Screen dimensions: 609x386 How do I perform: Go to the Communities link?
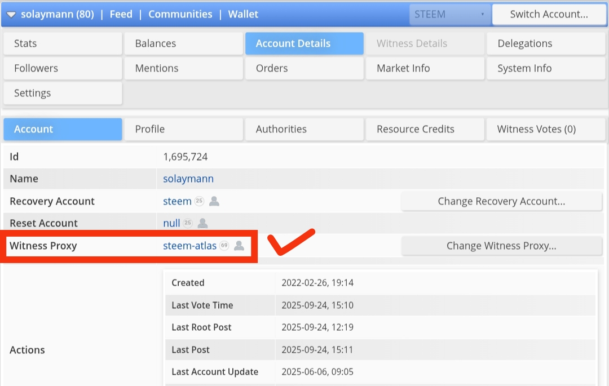pyautogui.click(x=180, y=14)
